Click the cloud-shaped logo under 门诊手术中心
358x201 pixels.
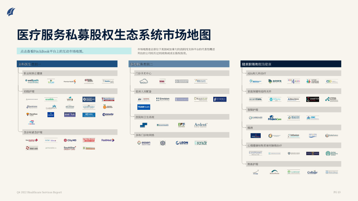(144, 81)
